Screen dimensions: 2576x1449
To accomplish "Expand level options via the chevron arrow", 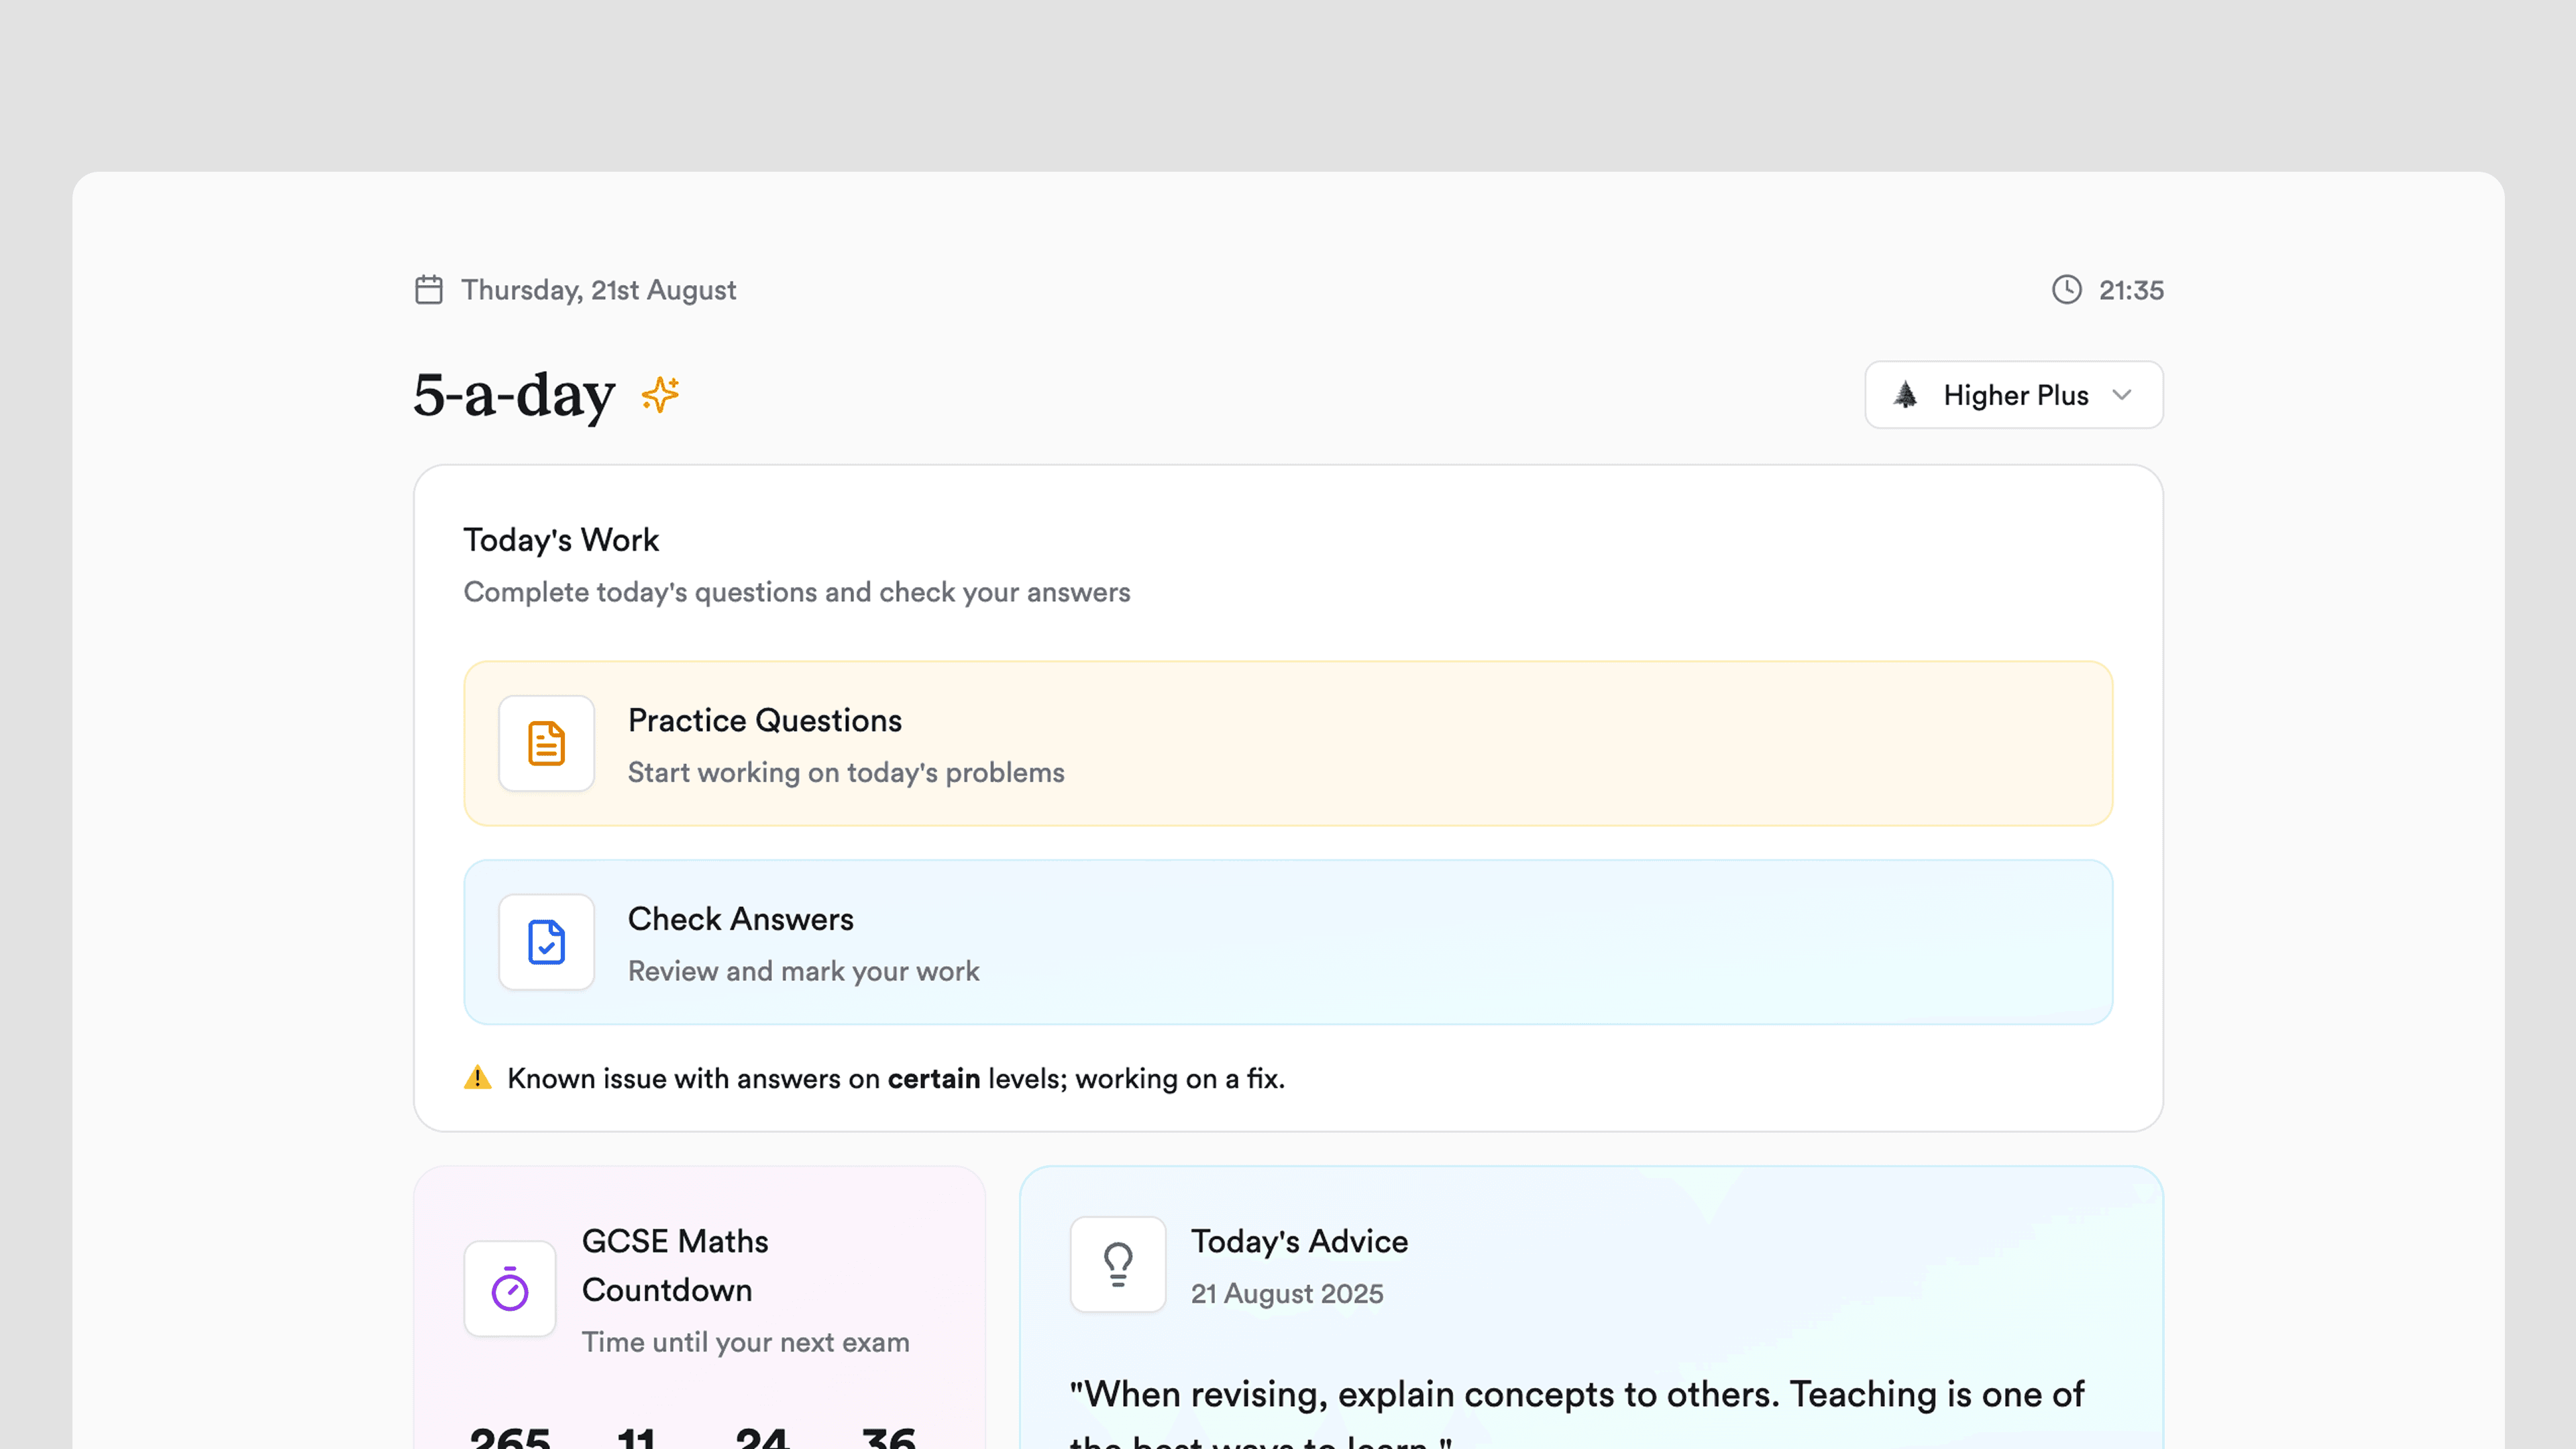I will [2122, 395].
